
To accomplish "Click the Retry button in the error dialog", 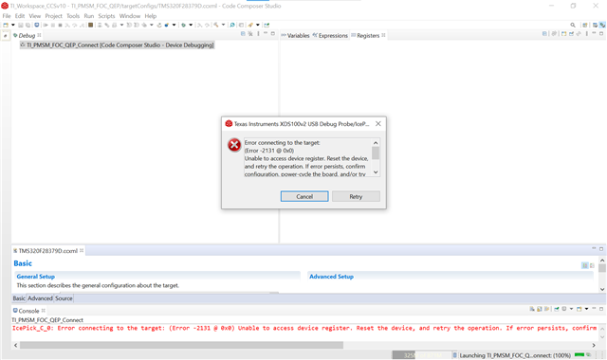I will click(356, 196).
